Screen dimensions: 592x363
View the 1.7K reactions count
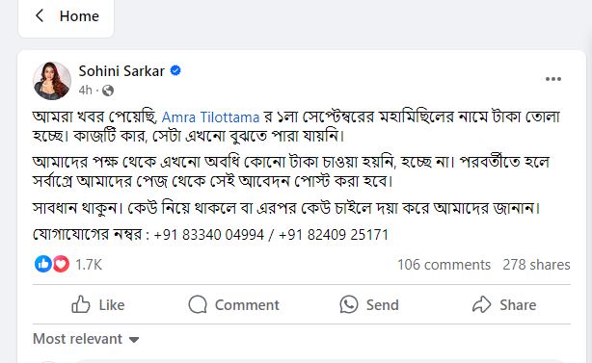click(x=89, y=265)
